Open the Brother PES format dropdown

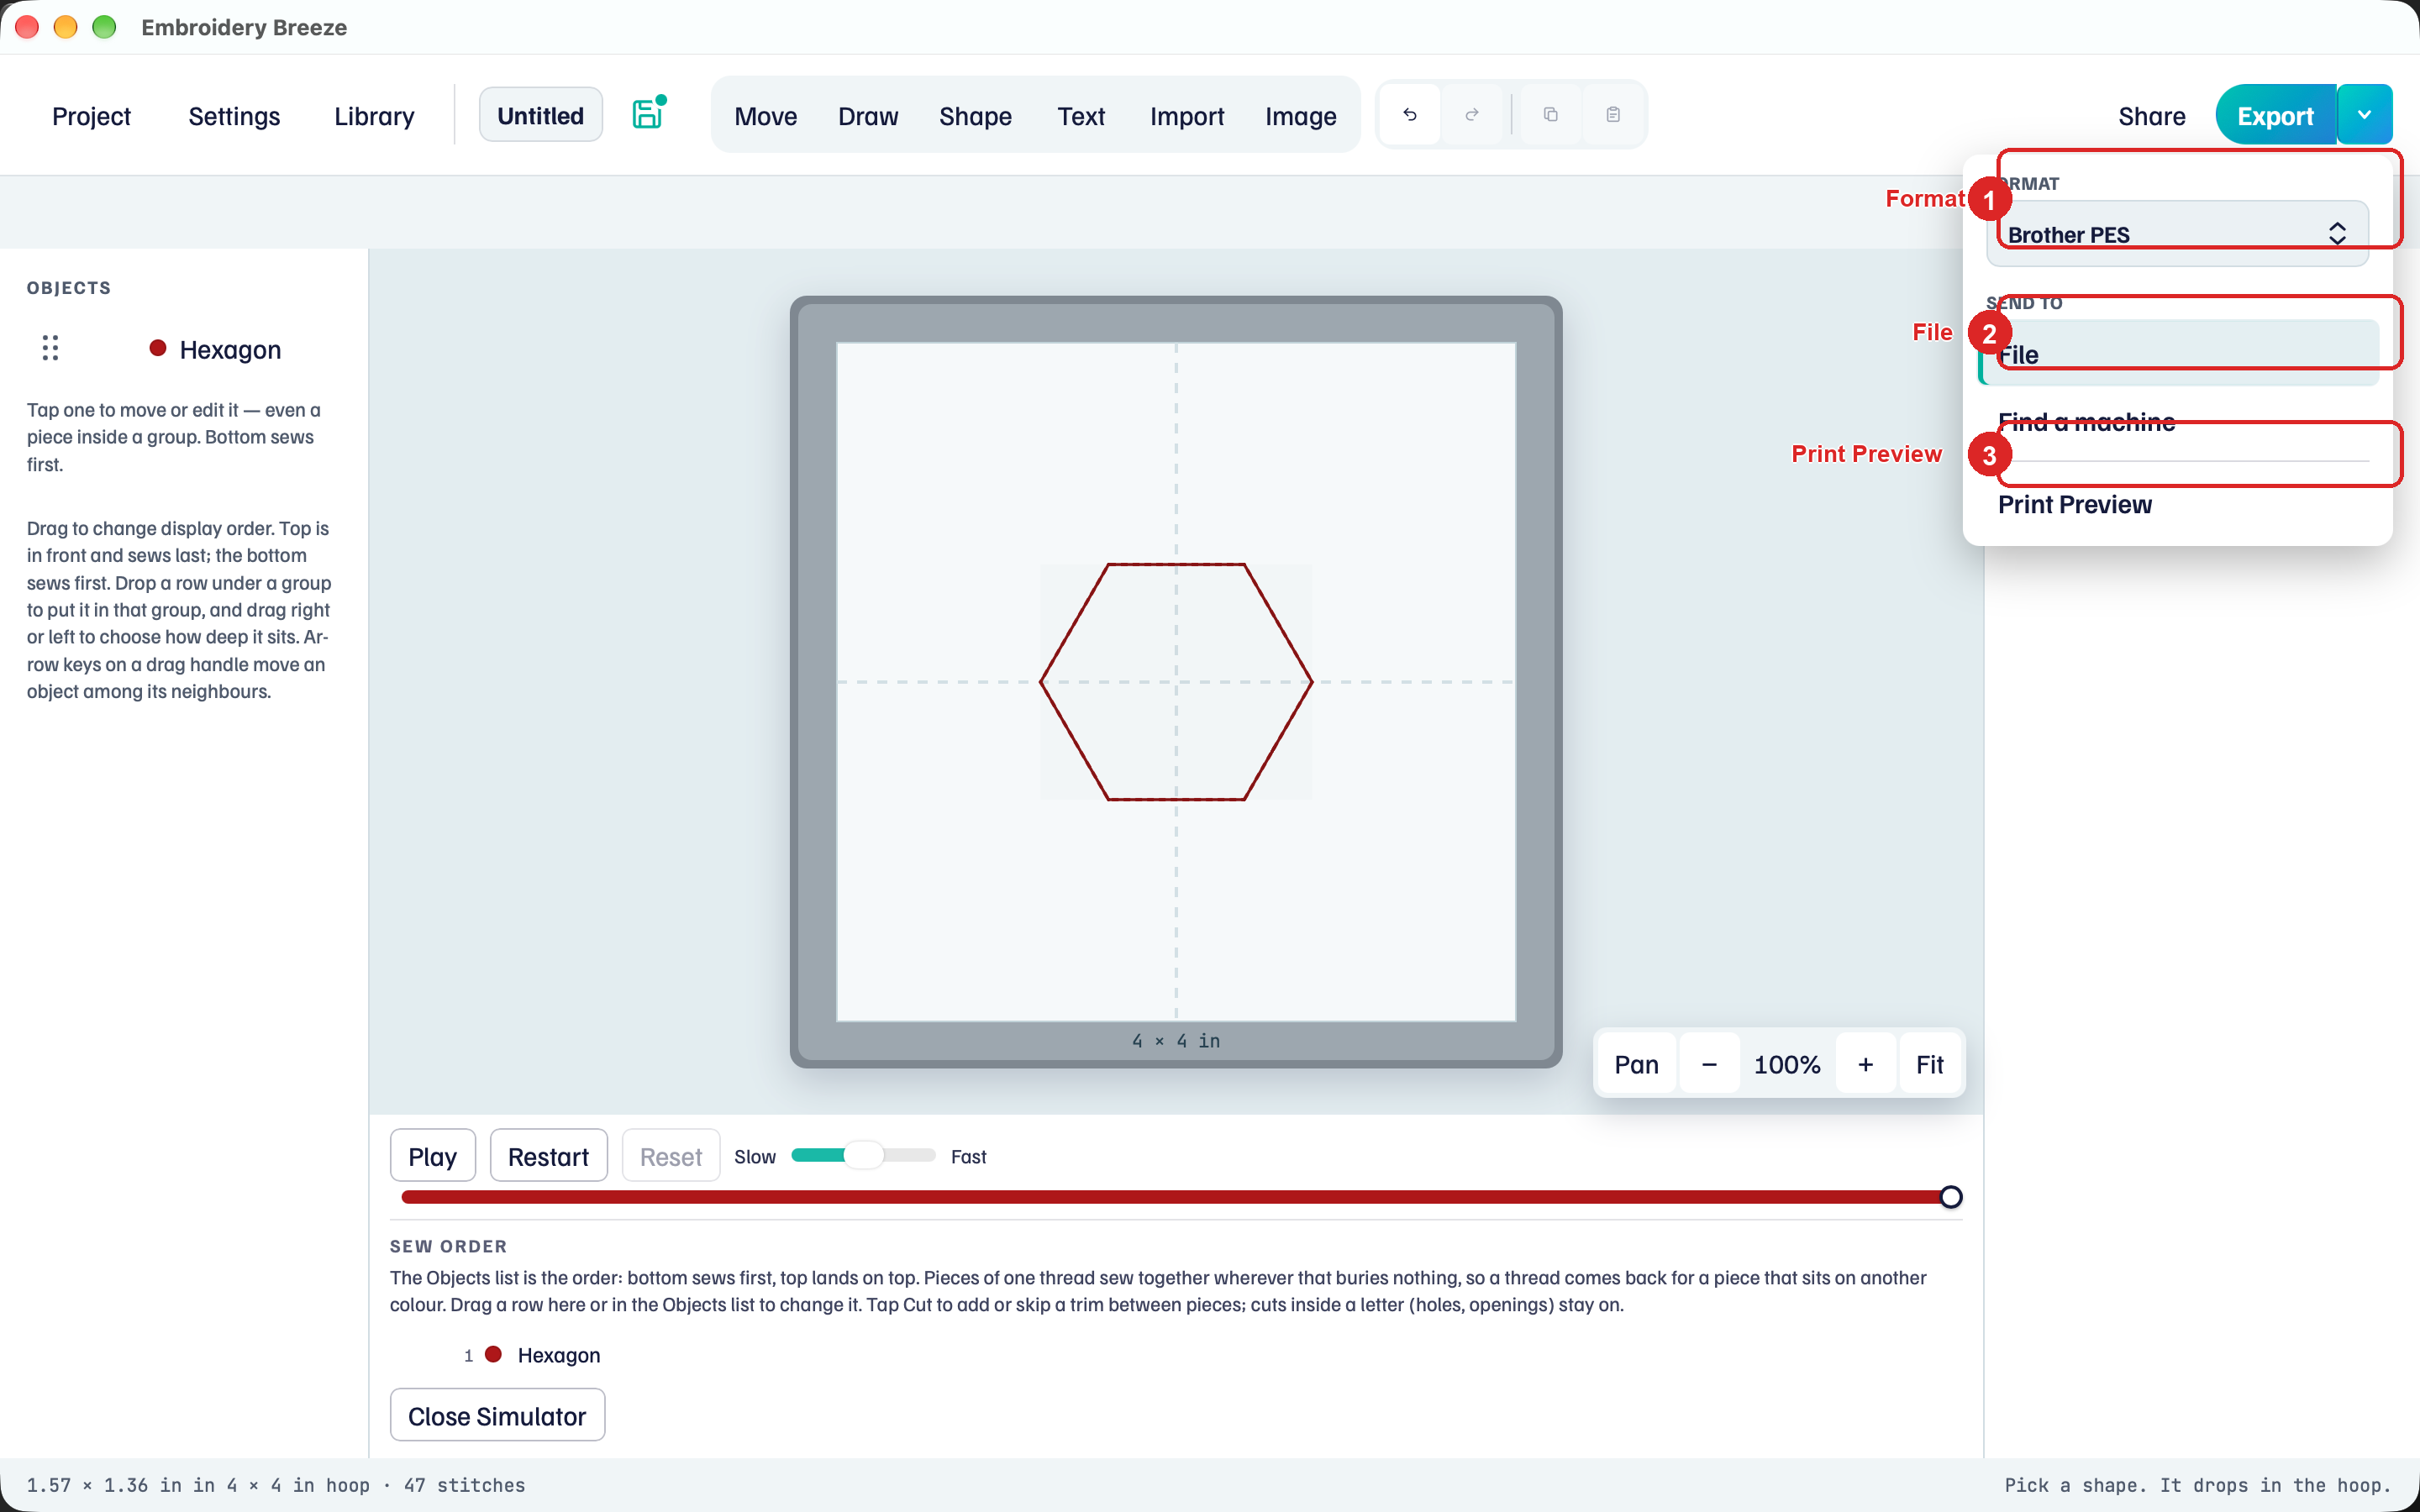[x=2176, y=235]
